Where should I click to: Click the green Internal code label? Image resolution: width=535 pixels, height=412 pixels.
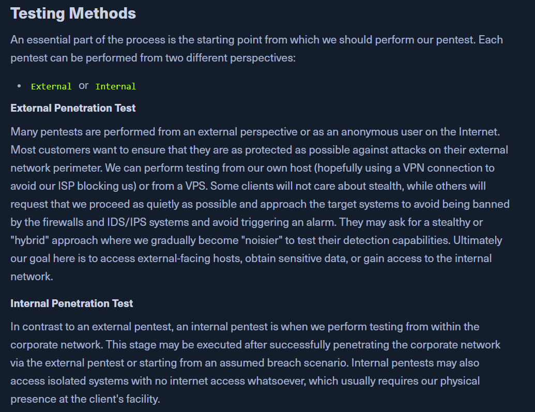pyautogui.click(x=116, y=86)
